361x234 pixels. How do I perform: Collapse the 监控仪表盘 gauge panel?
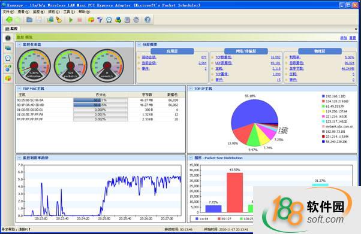tap(19, 45)
